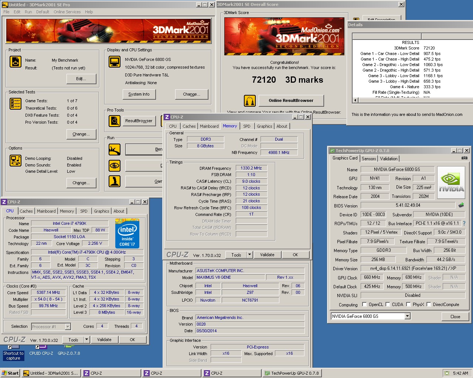Click the taskbar clock showing 5:42 AM
This screenshot has width=473, height=378.
460,373
